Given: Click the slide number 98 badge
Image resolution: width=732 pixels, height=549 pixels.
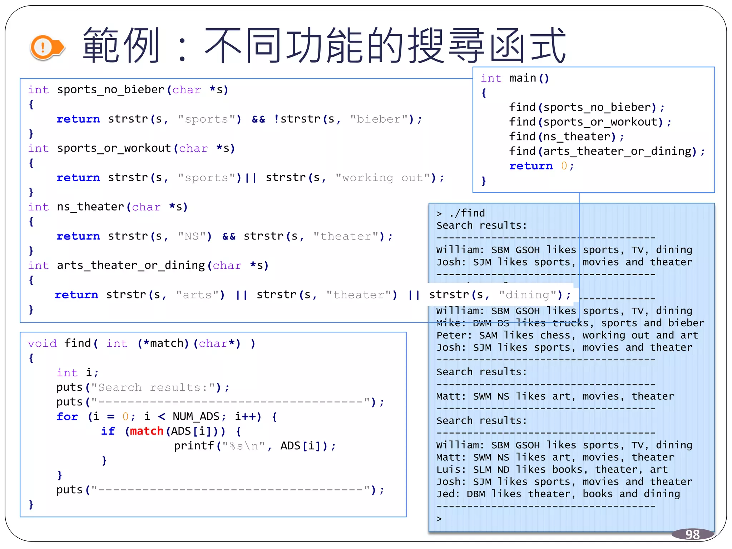Looking at the screenshot, I should click(692, 534).
